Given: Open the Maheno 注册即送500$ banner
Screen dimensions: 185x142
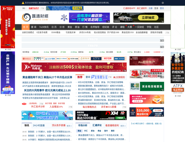Looking at the screenshot, I should tap(74, 67).
